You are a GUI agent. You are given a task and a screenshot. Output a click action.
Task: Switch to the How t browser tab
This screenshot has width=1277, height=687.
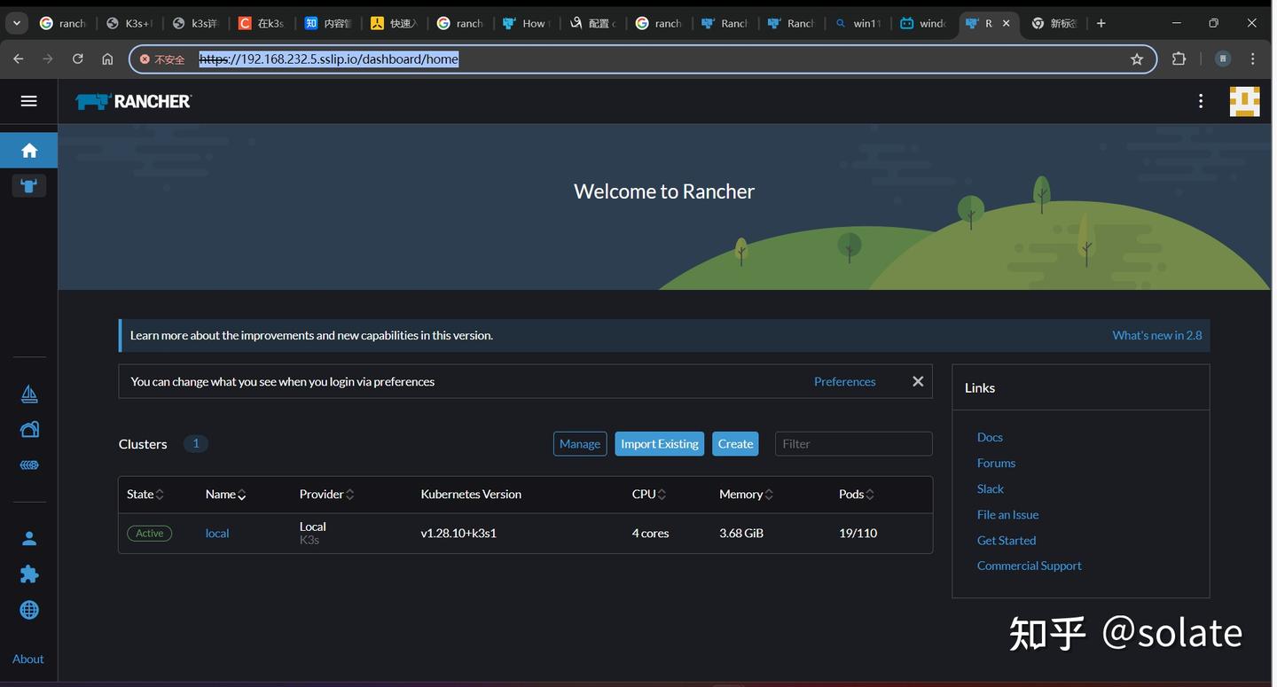[527, 23]
